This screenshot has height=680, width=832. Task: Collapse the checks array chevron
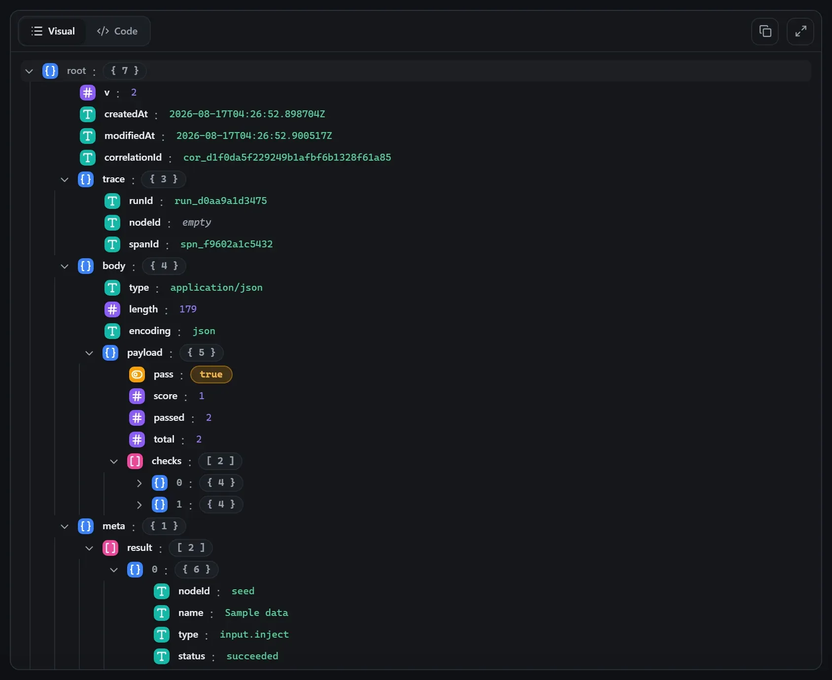(114, 461)
